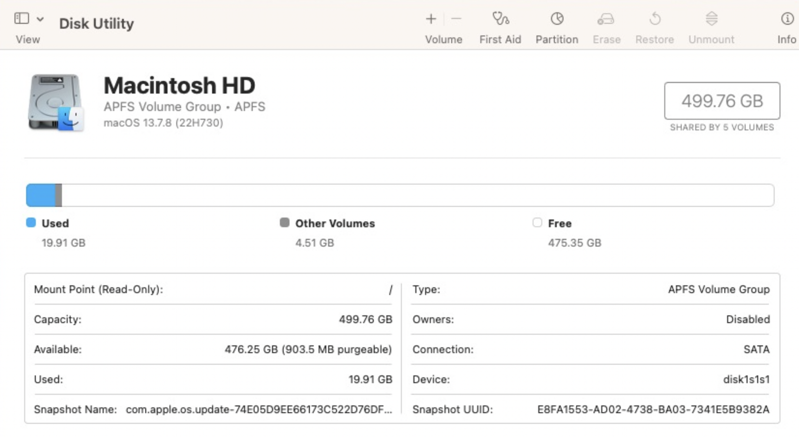Click the 475.35 GB free value
Screen dimensions: 799x437
[x=575, y=243]
